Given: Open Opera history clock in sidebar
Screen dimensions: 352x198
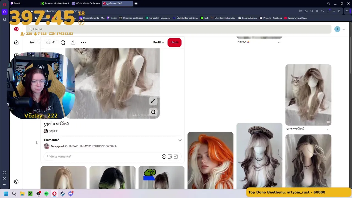Looking at the screenshot, I should pos(4,179).
